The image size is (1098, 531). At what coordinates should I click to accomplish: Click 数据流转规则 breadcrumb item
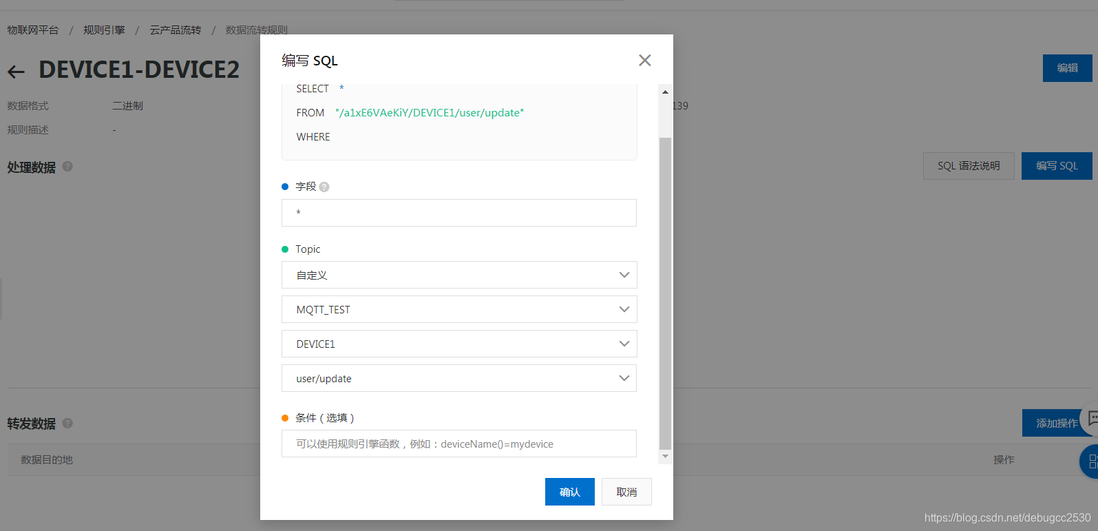257,30
